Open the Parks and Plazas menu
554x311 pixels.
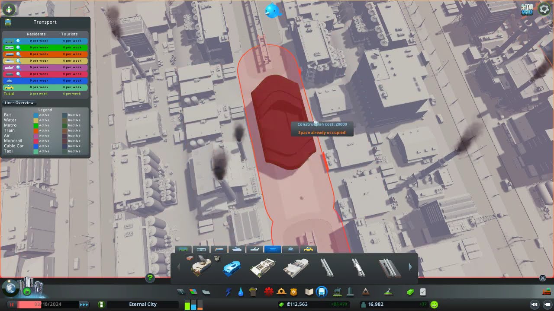coord(337,292)
